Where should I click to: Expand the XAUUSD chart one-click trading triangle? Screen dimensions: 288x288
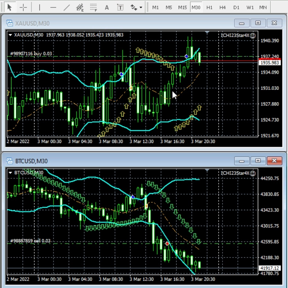10,35
